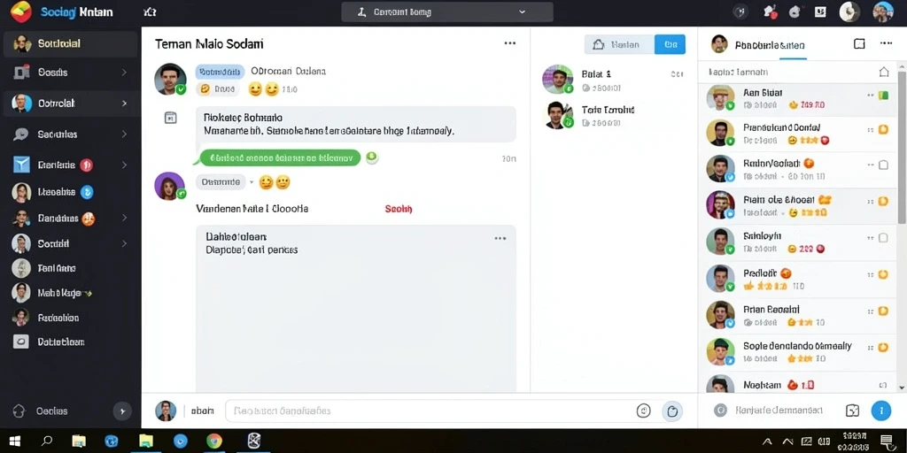
Task: Switch to the 'Pooobdela aaen' tab
Action: [x=770, y=44]
